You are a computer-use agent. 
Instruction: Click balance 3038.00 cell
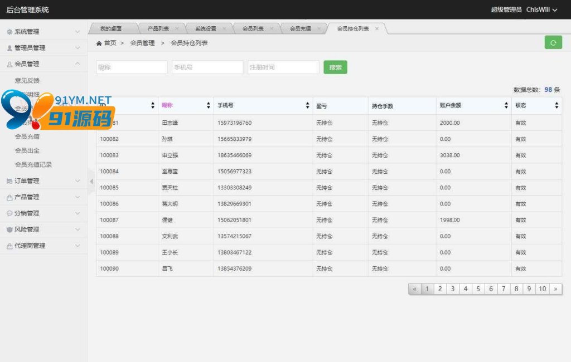coord(450,155)
